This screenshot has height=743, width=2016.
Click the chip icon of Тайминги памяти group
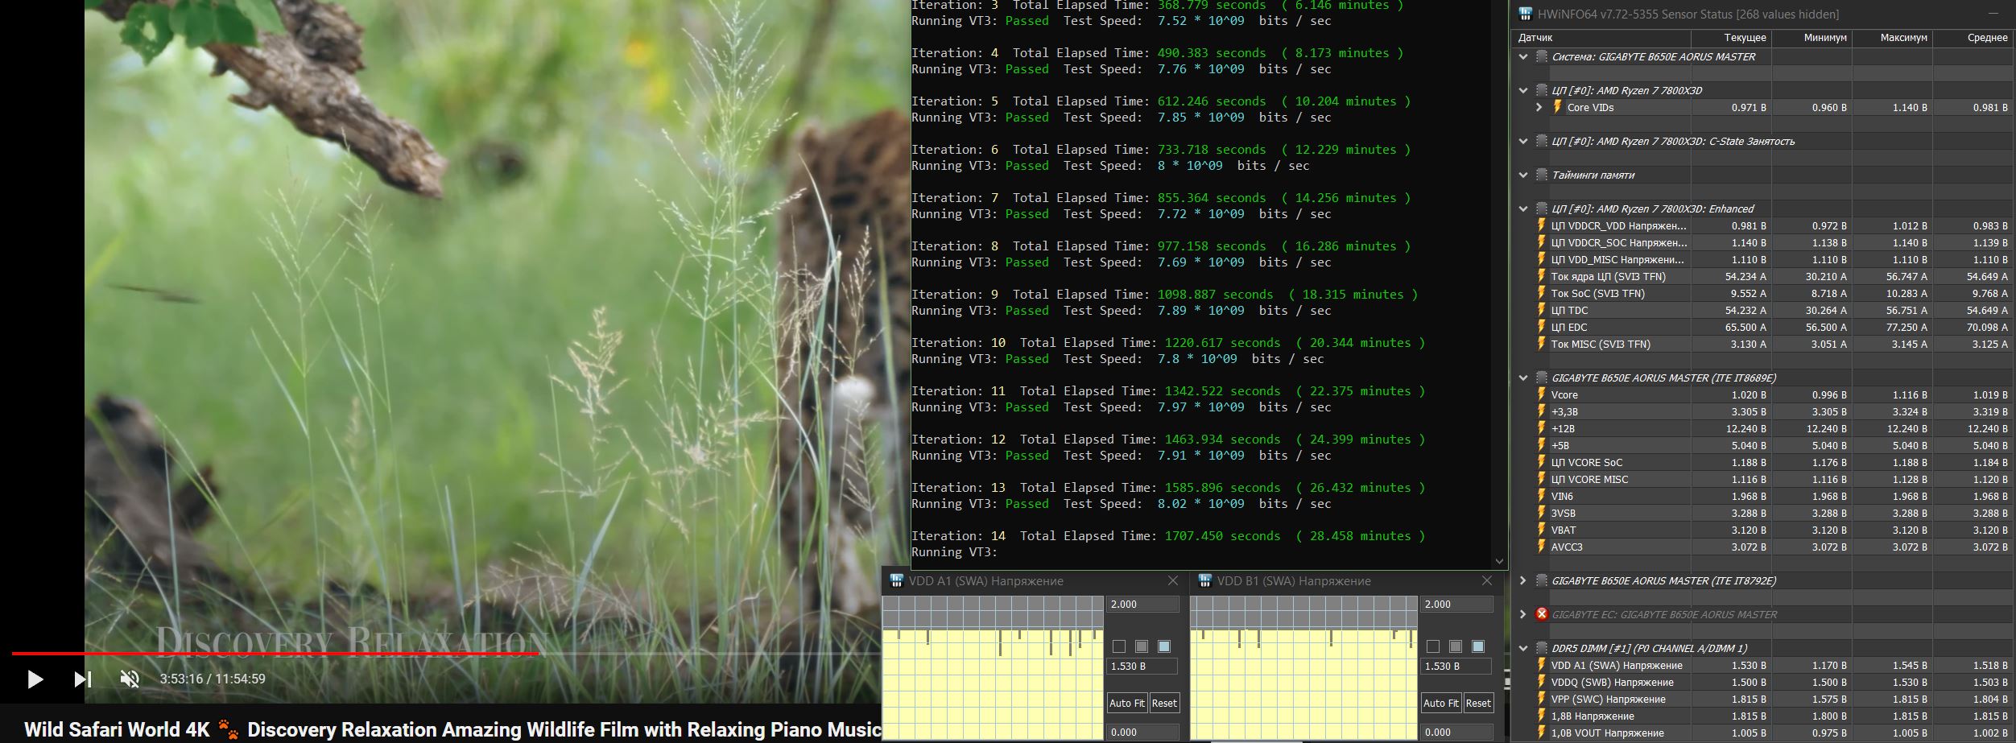(1542, 175)
